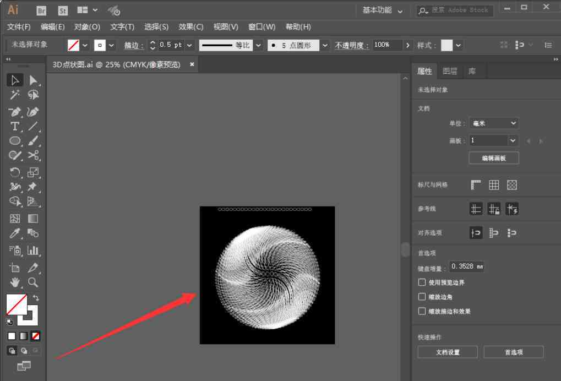Image resolution: width=561 pixels, height=381 pixels.
Task: Toggle lock guides button
Action: coord(494,209)
